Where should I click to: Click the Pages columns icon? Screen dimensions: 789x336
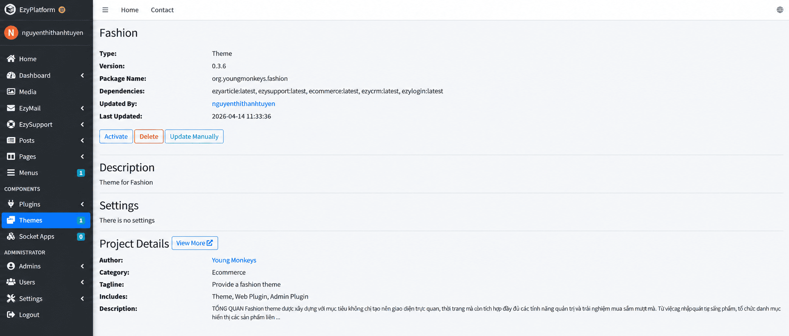(11, 156)
